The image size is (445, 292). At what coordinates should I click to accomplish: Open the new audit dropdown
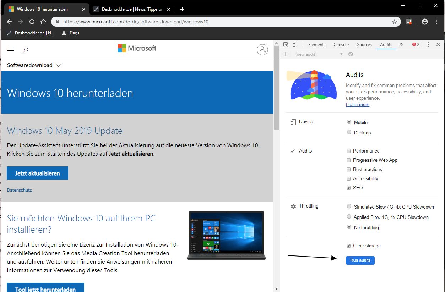coord(319,54)
